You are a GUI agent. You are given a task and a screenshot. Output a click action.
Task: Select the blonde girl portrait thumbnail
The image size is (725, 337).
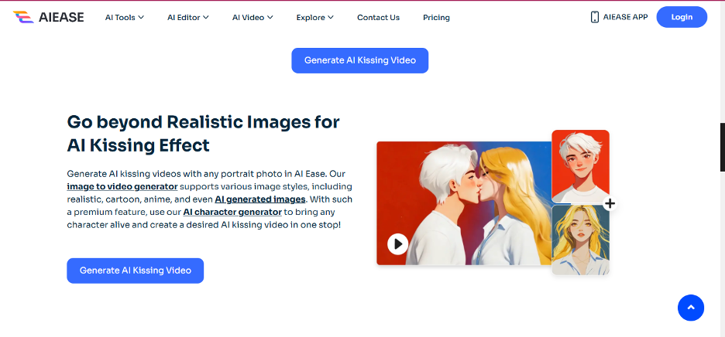(x=580, y=240)
